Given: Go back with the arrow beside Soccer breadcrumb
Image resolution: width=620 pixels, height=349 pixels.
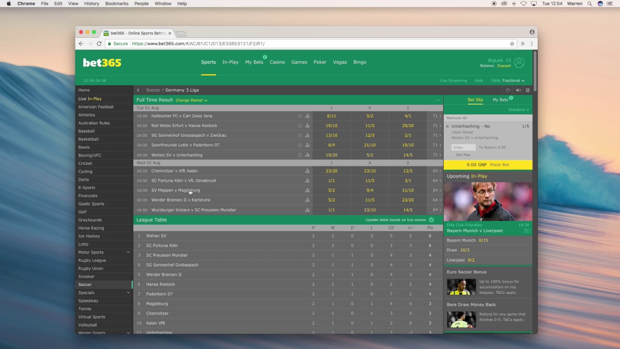Looking at the screenshot, I should (138, 90).
